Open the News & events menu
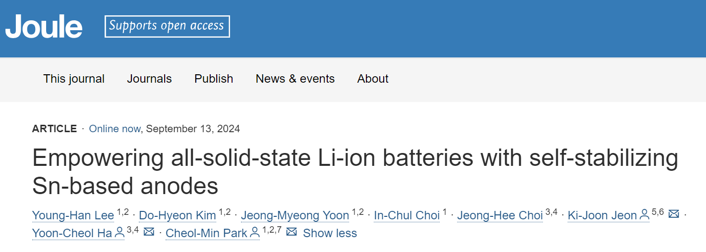This screenshot has height=252, width=706. [x=295, y=79]
